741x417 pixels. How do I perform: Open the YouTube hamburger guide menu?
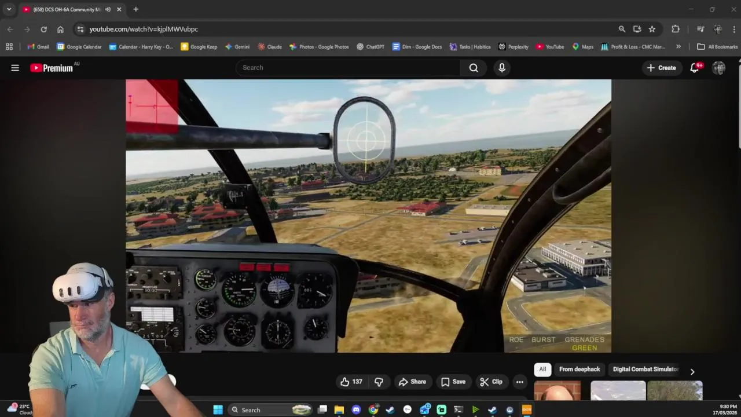(x=15, y=68)
